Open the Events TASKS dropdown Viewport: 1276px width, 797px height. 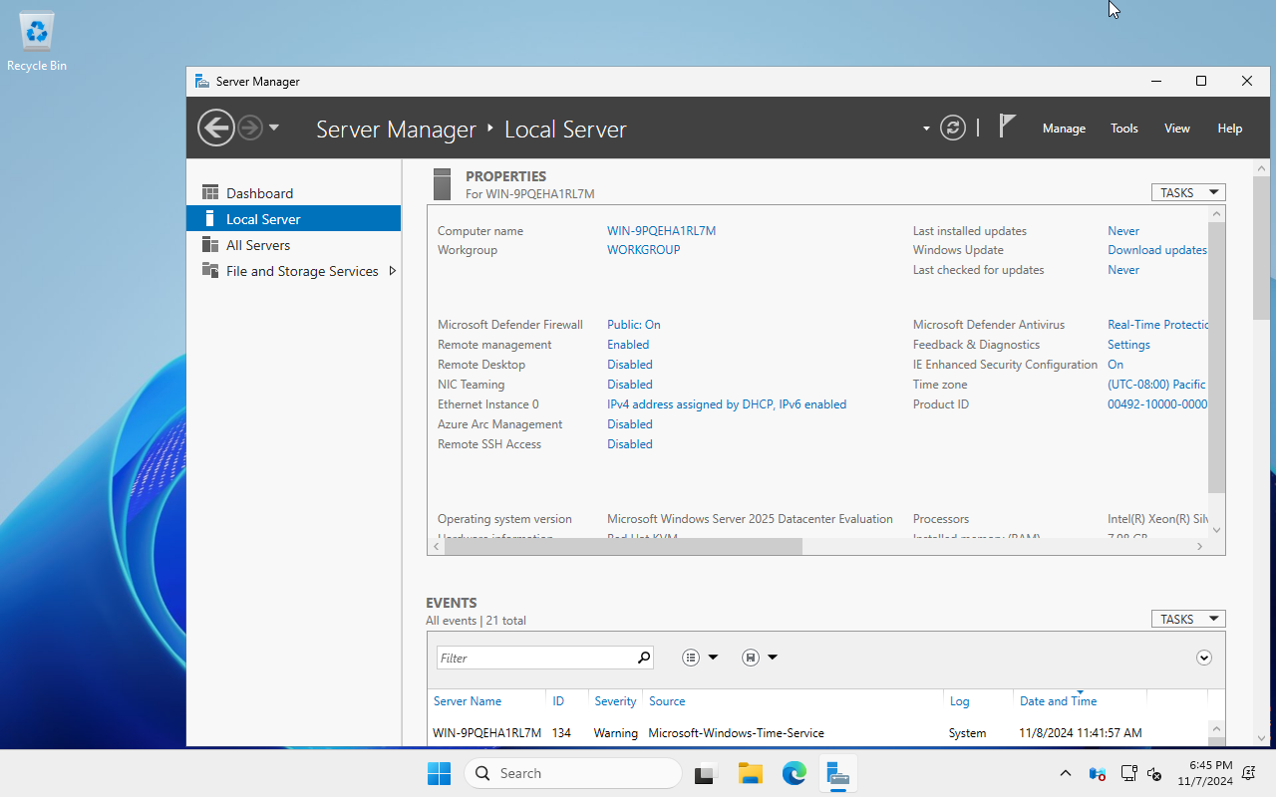coord(1188,619)
